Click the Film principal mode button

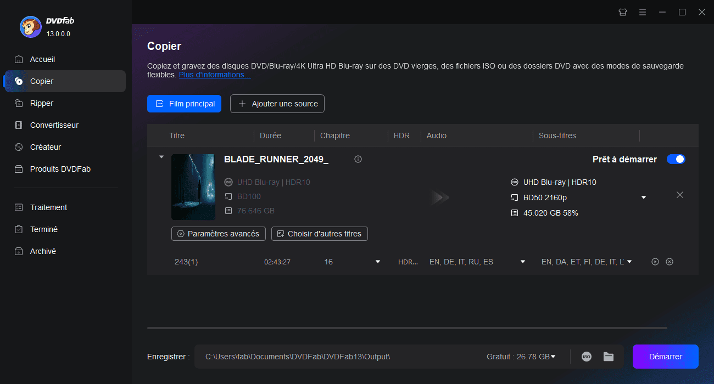[x=184, y=104]
